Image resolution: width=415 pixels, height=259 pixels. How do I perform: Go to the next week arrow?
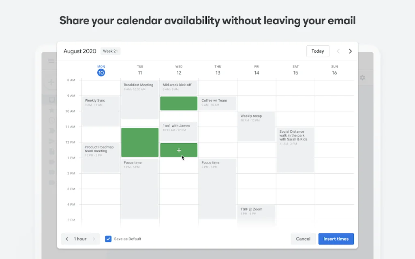pos(350,51)
